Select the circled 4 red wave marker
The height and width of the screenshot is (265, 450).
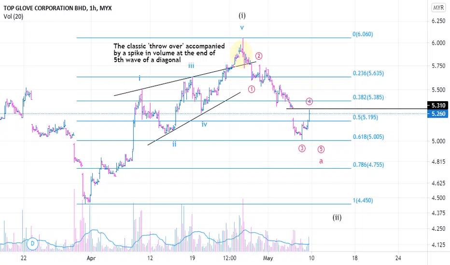click(309, 101)
